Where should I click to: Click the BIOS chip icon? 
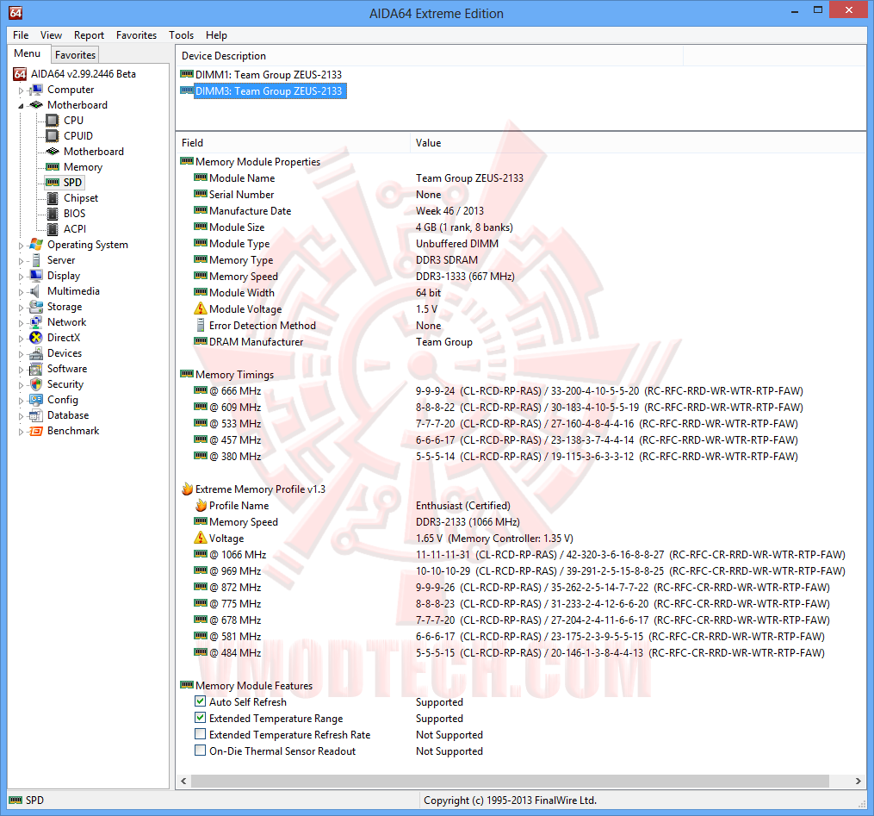53,214
